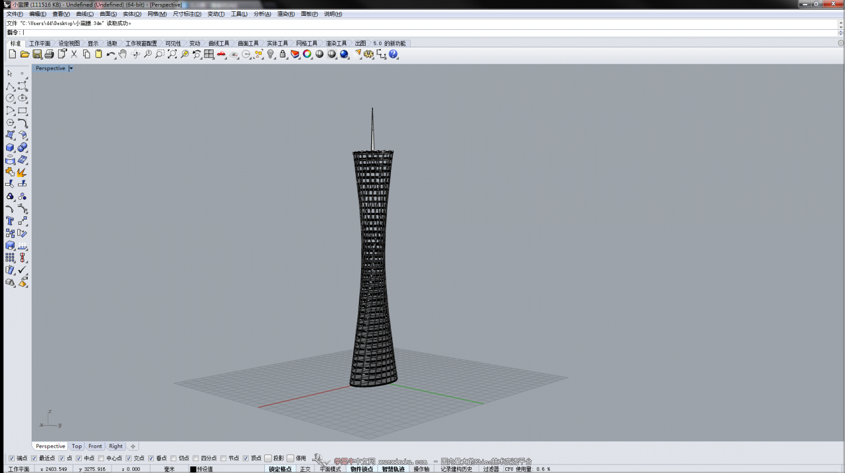Save the model with floppy disk icon

coord(37,54)
